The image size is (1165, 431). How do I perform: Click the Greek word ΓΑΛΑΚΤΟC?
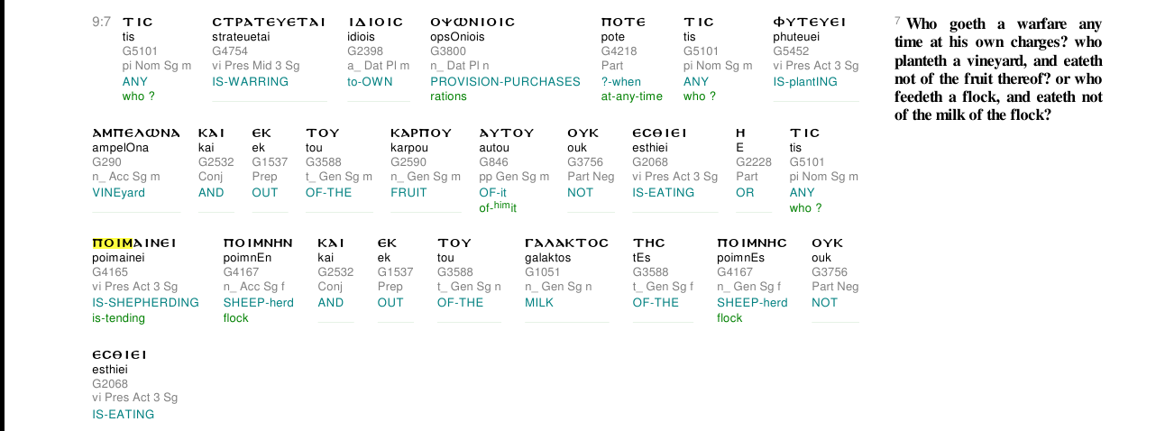coord(566,243)
